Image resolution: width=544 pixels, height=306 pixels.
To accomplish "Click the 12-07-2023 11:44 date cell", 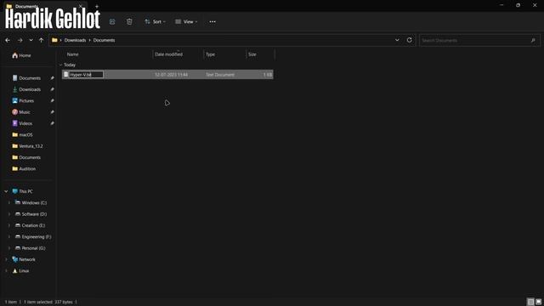I will point(172,75).
